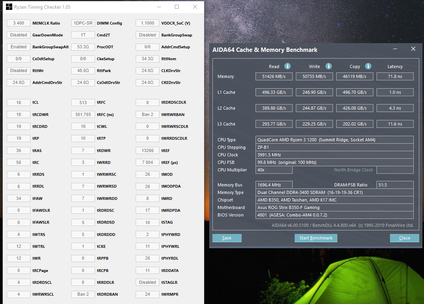
Task: Minimize the Ryzen Timing Checker window
Action: click(159, 7)
